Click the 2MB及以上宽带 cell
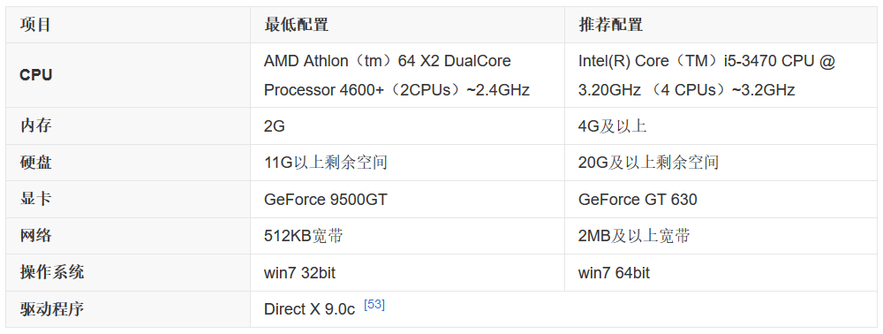This screenshot has width=883, height=334. pyautogui.click(x=721, y=235)
